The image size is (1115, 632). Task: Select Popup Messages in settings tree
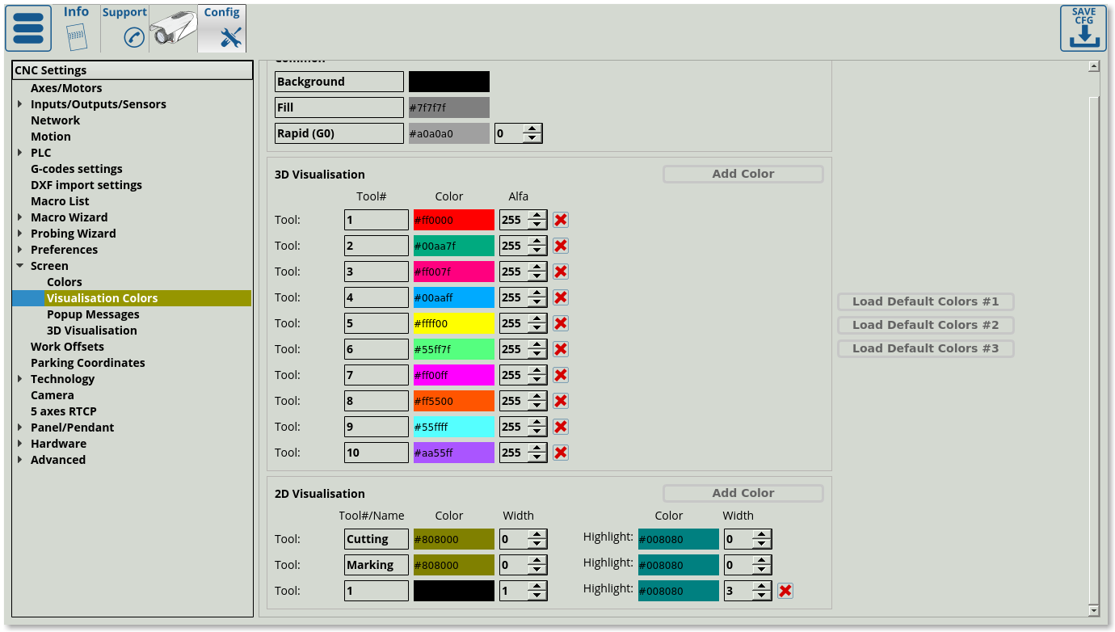coord(93,314)
